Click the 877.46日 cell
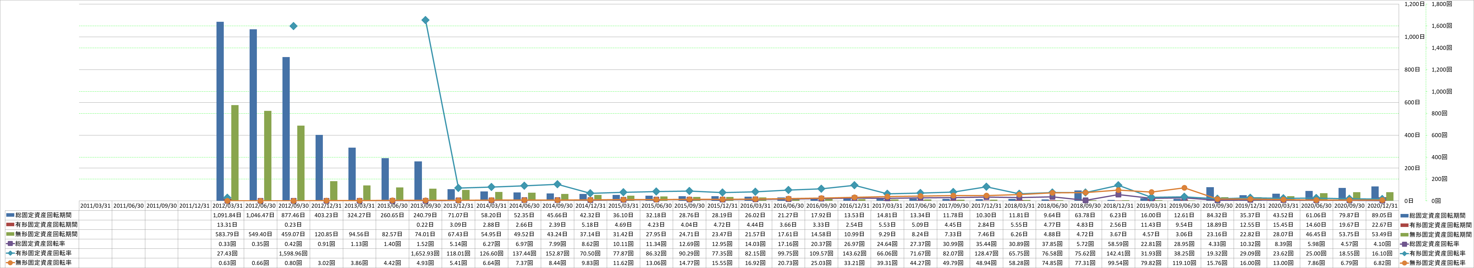The width and height of the screenshot is (1474, 268). 293,215
